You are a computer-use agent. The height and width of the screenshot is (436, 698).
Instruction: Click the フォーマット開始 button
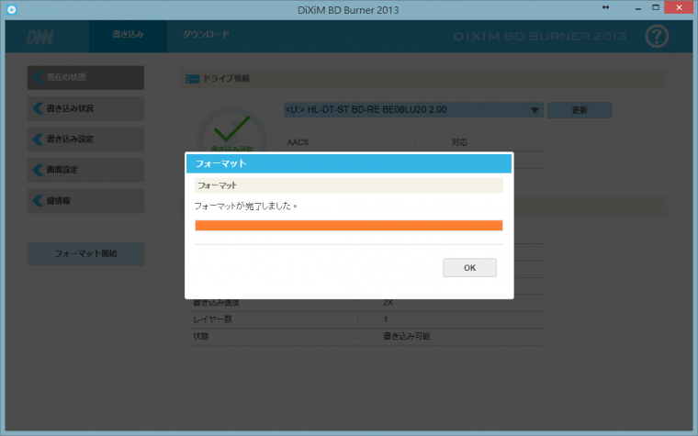click(85, 252)
